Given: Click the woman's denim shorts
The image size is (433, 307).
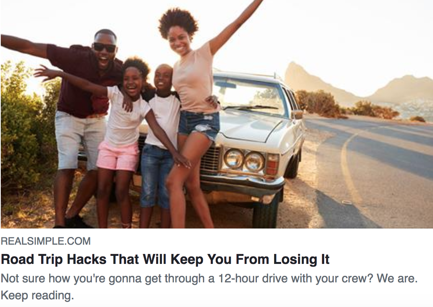Looking at the screenshot, I should coord(198,124).
